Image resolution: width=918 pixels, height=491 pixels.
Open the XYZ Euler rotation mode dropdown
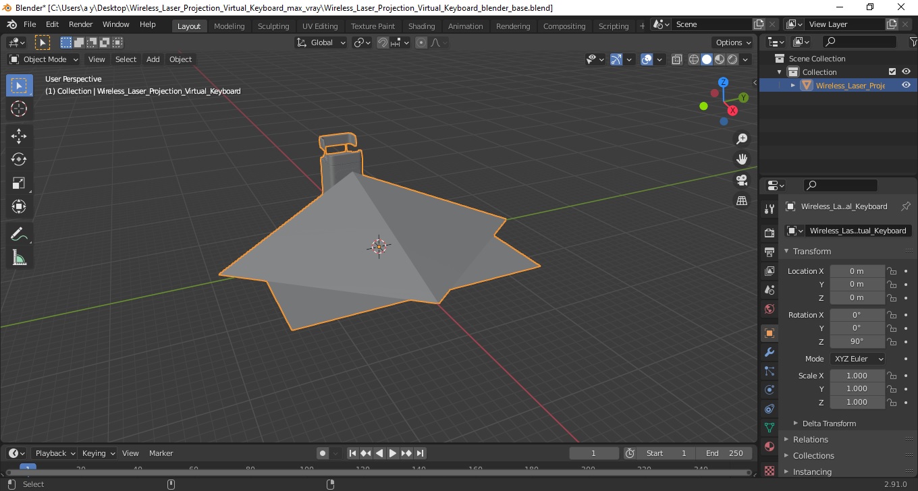[857, 359]
